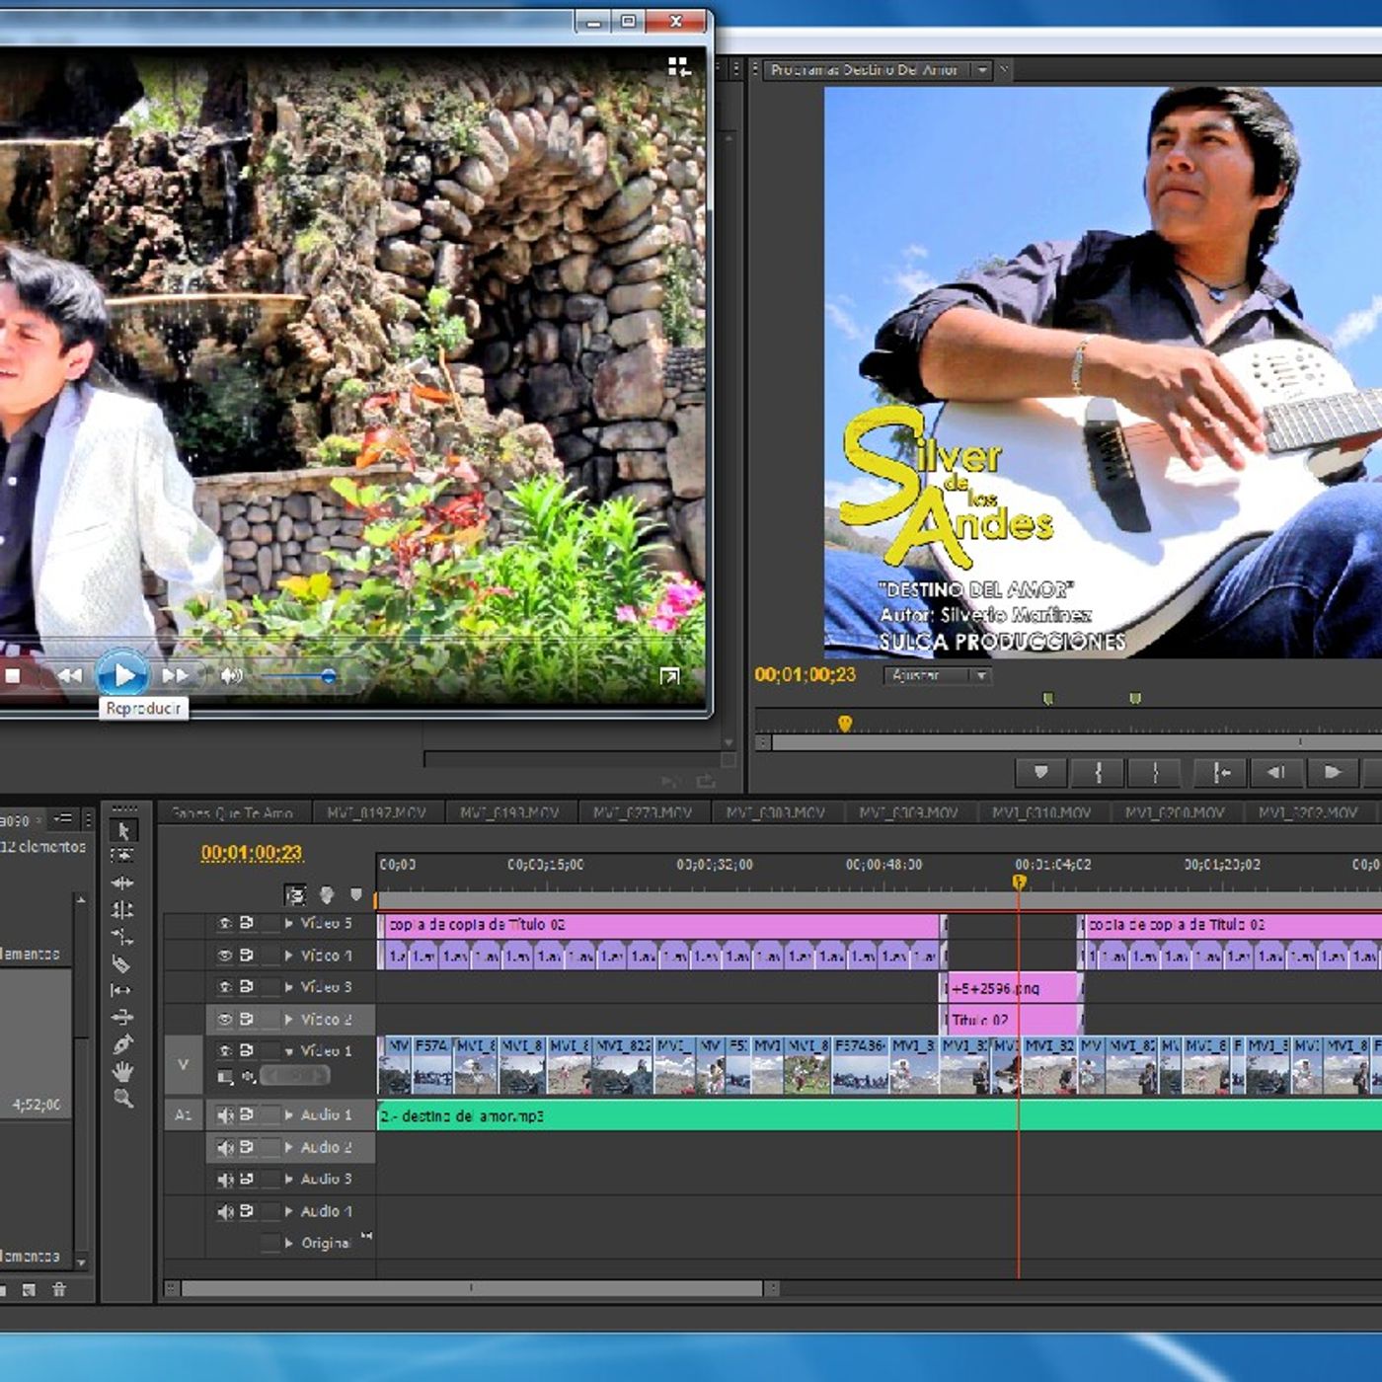The width and height of the screenshot is (1382, 1382).
Task: Select the Hand tool
Action: tap(122, 1071)
